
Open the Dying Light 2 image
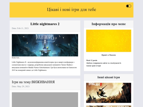pyautogui.click(x=109, y=93)
